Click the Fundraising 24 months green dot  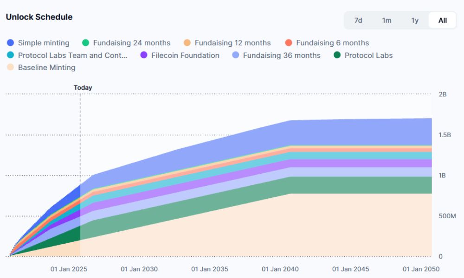point(85,43)
